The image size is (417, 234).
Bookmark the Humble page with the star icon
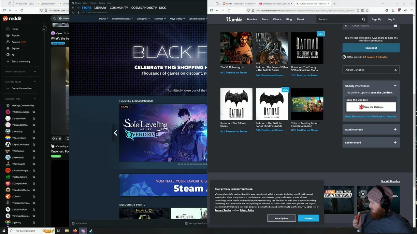pyautogui.click(x=367, y=10)
